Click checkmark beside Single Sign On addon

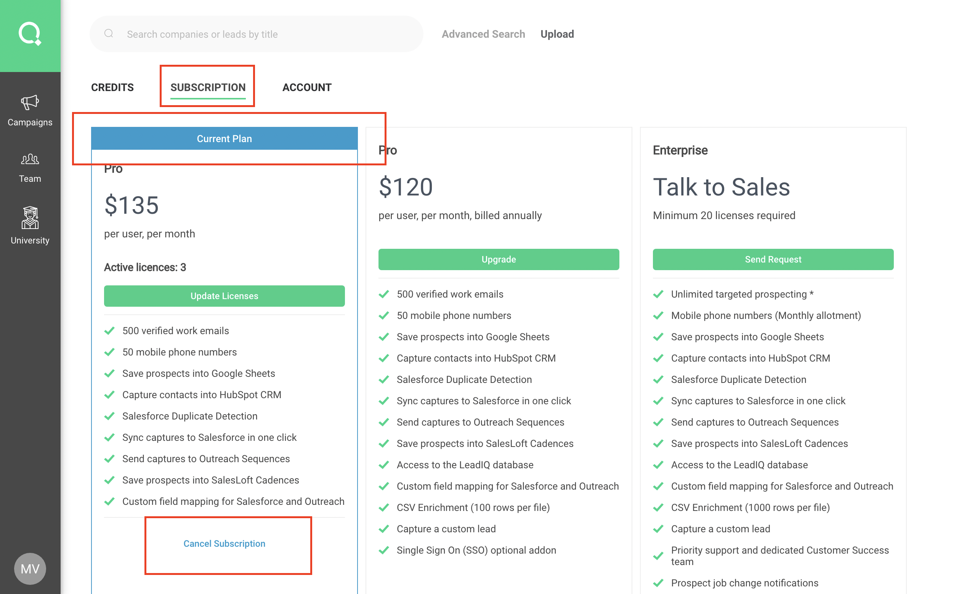384,550
